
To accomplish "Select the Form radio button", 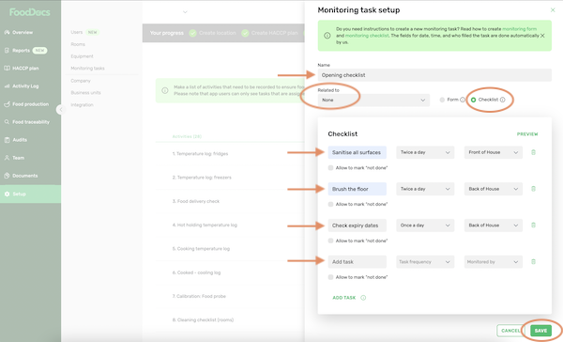I will click(442, 100).
